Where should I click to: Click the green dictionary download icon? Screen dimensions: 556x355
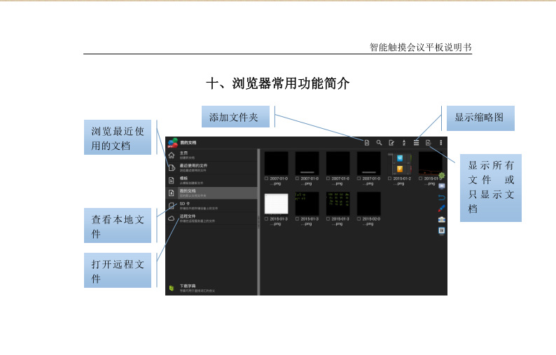click(172, 288)
